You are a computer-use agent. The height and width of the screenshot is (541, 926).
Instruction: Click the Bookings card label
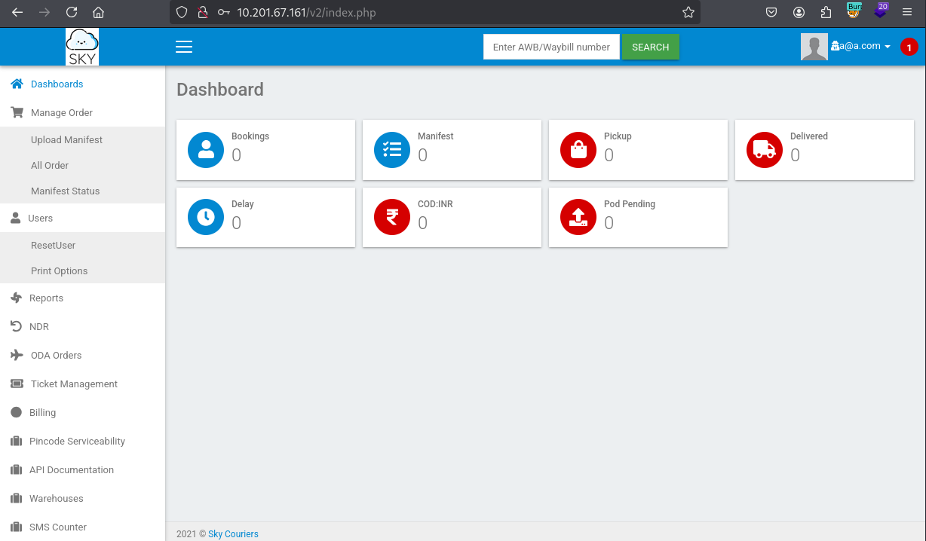tap(250, 136)
